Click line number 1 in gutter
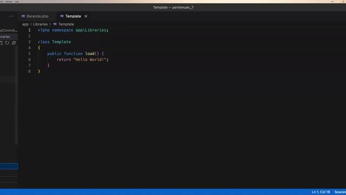 coord(29,30)
